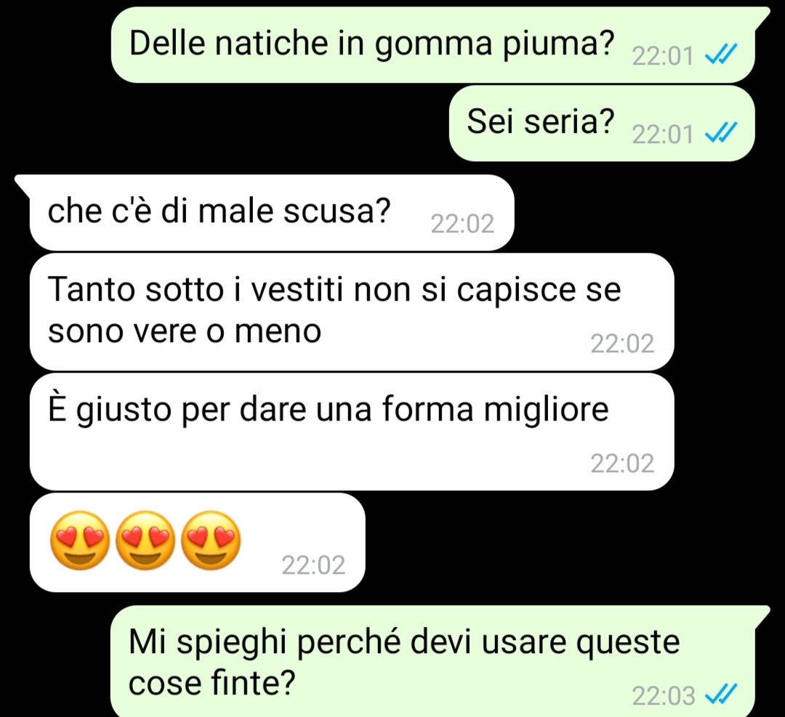
Task: Tap the 'che c'è di male scusa?' bubble
Action: tap(272, 213)
